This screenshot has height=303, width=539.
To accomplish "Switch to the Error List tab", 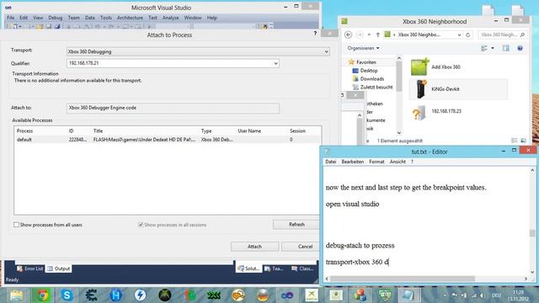I will (x=30, y=268).
